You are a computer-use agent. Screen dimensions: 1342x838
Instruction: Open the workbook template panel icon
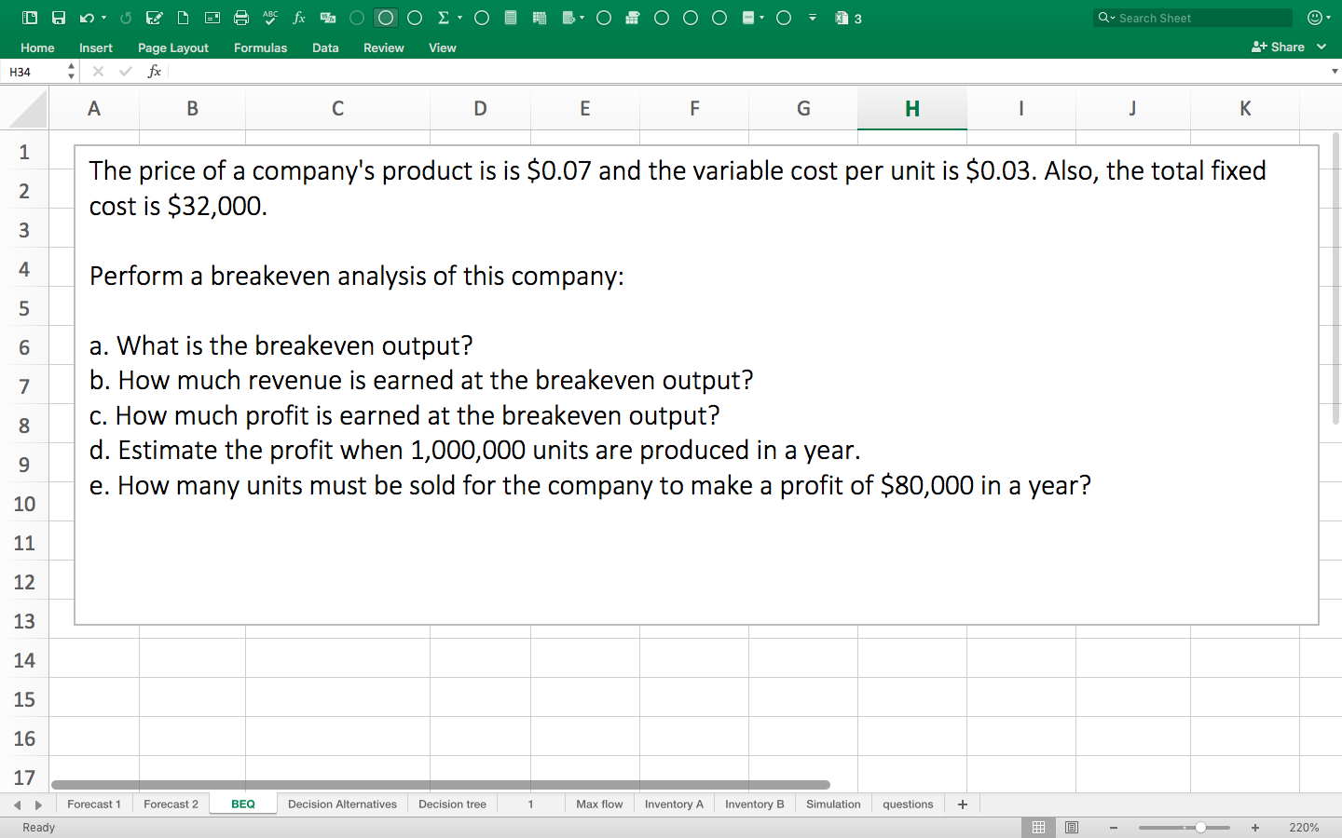click(x=29, y=18)
